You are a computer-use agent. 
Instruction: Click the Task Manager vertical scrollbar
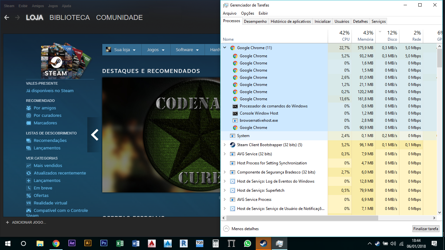pyautogui.click(x=439, y=58)
